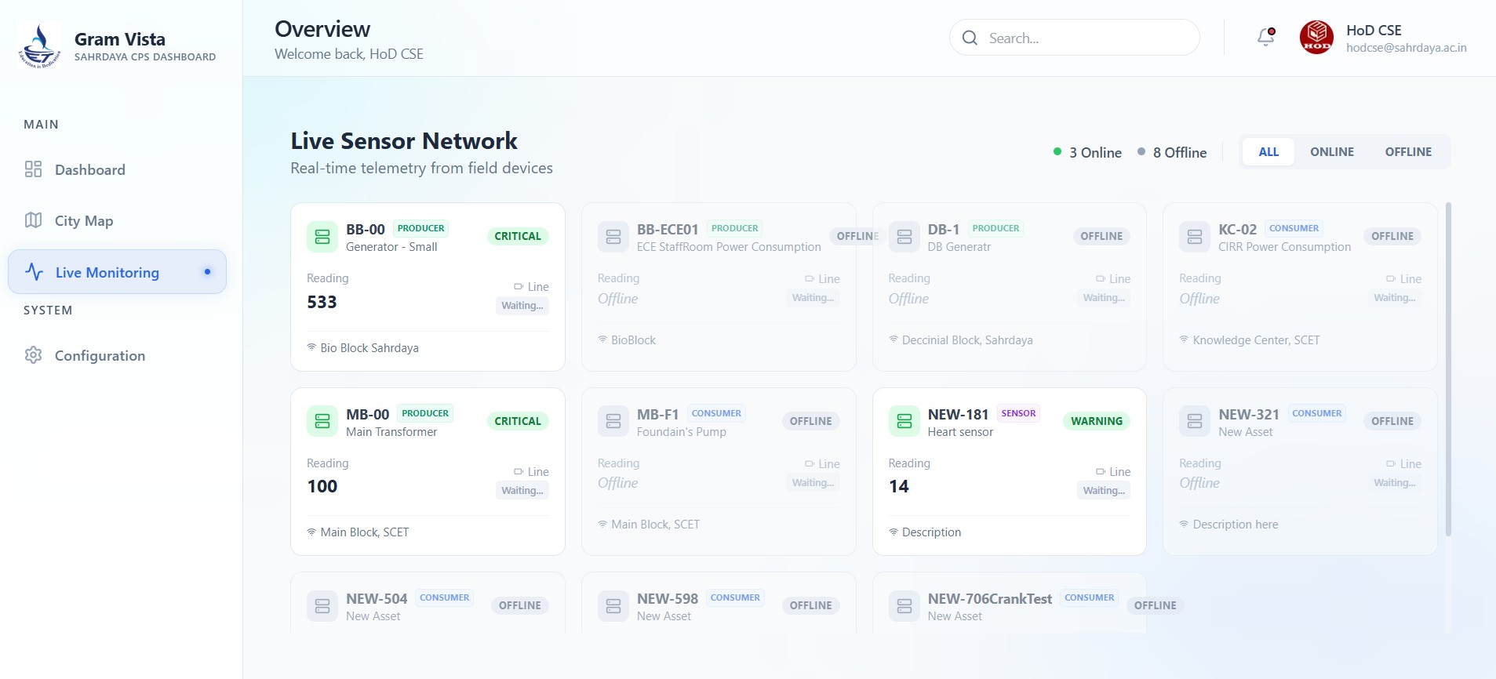Click the MB-00 Main Transformer device icon
The height and width of the screenshot is (679, 1496).
[322, 421]
